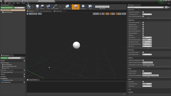This screenshot has height=96, width=171.
Task: Open the Debug menu
Action: point(18,3)
